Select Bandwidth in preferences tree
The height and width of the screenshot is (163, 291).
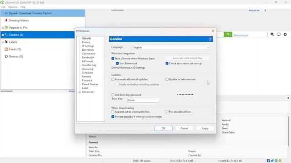click(x=88, y=58)
